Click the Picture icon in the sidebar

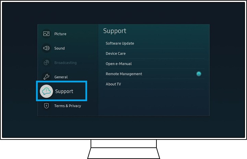[46, 34]
